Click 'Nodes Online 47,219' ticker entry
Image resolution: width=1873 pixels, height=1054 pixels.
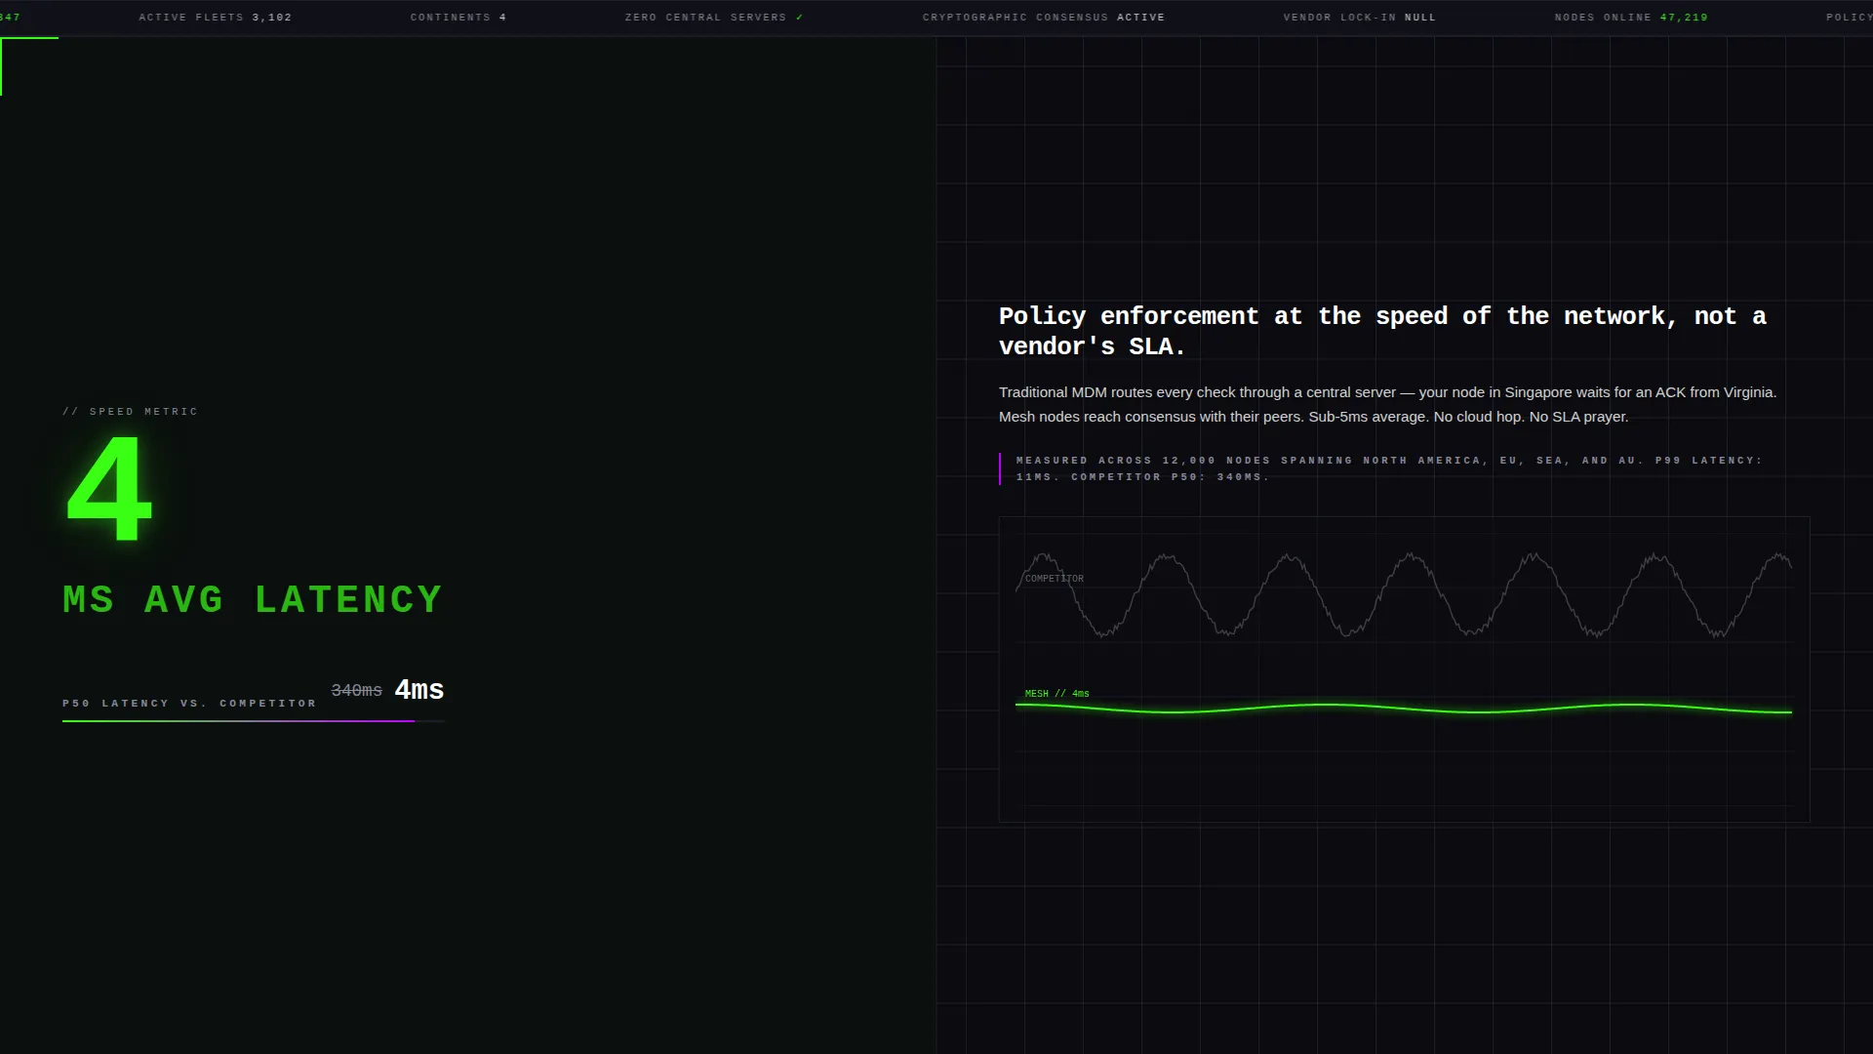pos(1631,18)
